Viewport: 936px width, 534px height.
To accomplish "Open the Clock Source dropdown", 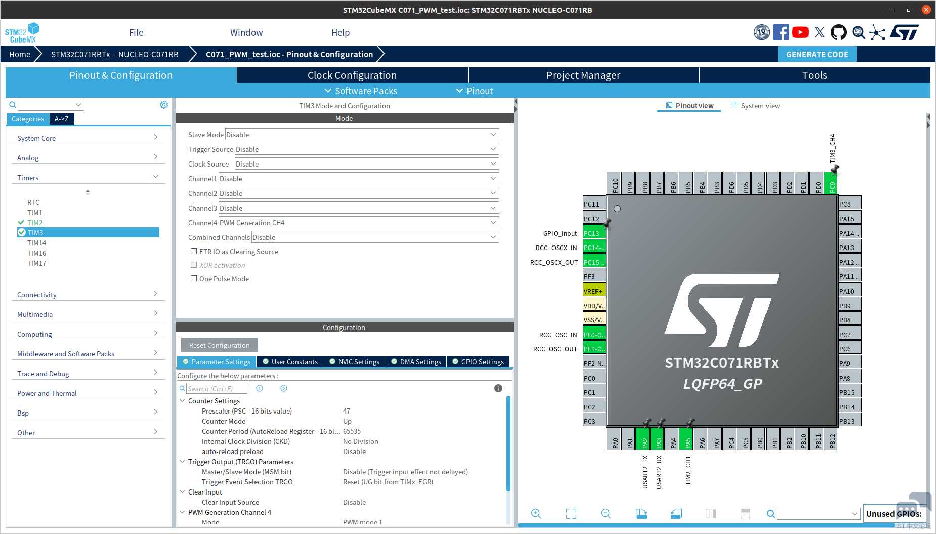I will point(367,163).
